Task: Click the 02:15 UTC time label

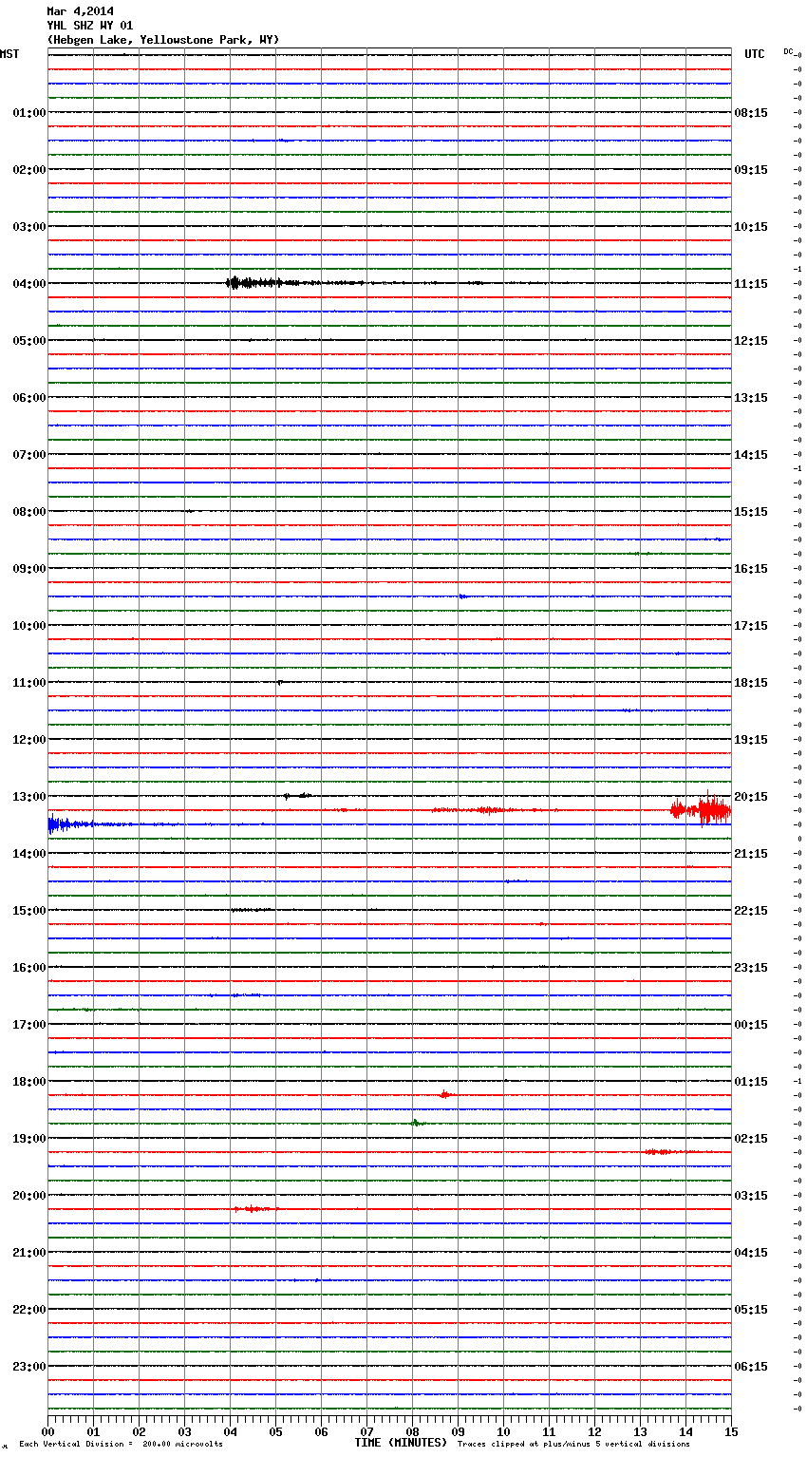Action: pyautogui.click(x=751, y=1139)
